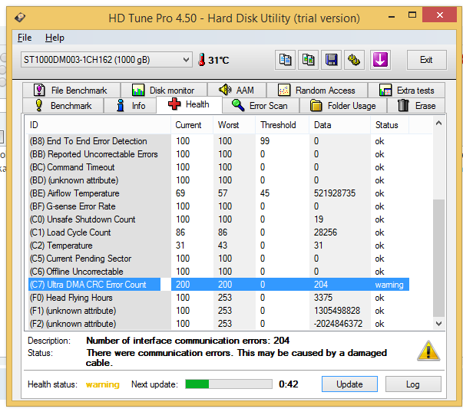The width and height of the screenshot is (463, 412).
Task: Select the (F2) unknown attribute row
Action: (219, 324)
